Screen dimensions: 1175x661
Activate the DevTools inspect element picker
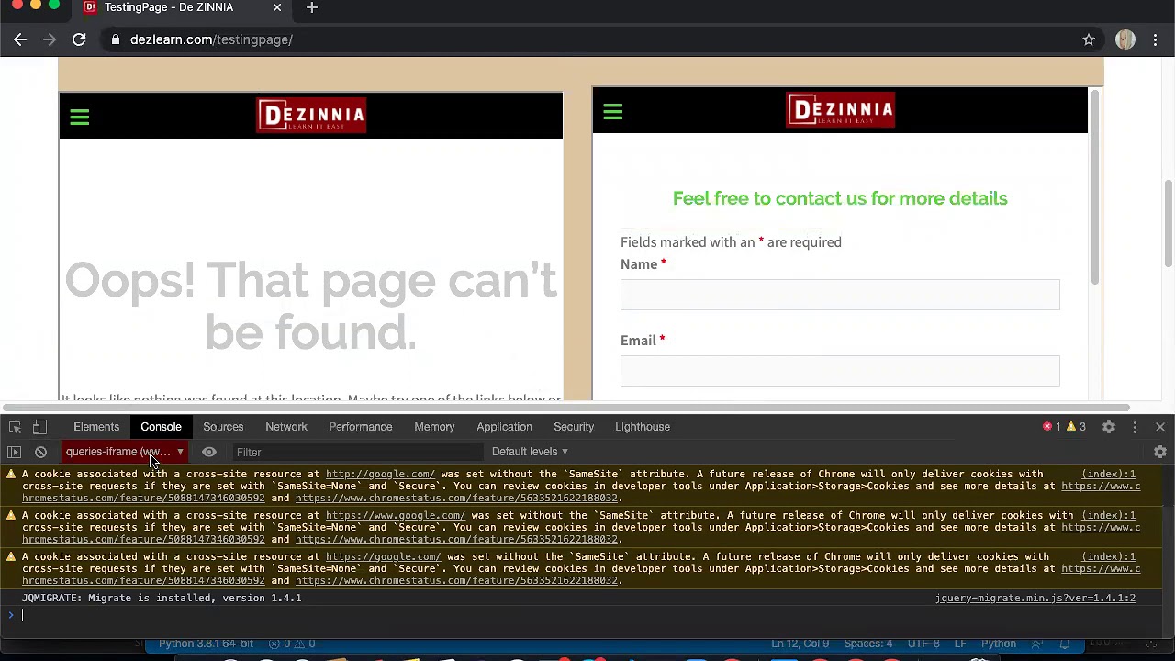coord(15,427)
